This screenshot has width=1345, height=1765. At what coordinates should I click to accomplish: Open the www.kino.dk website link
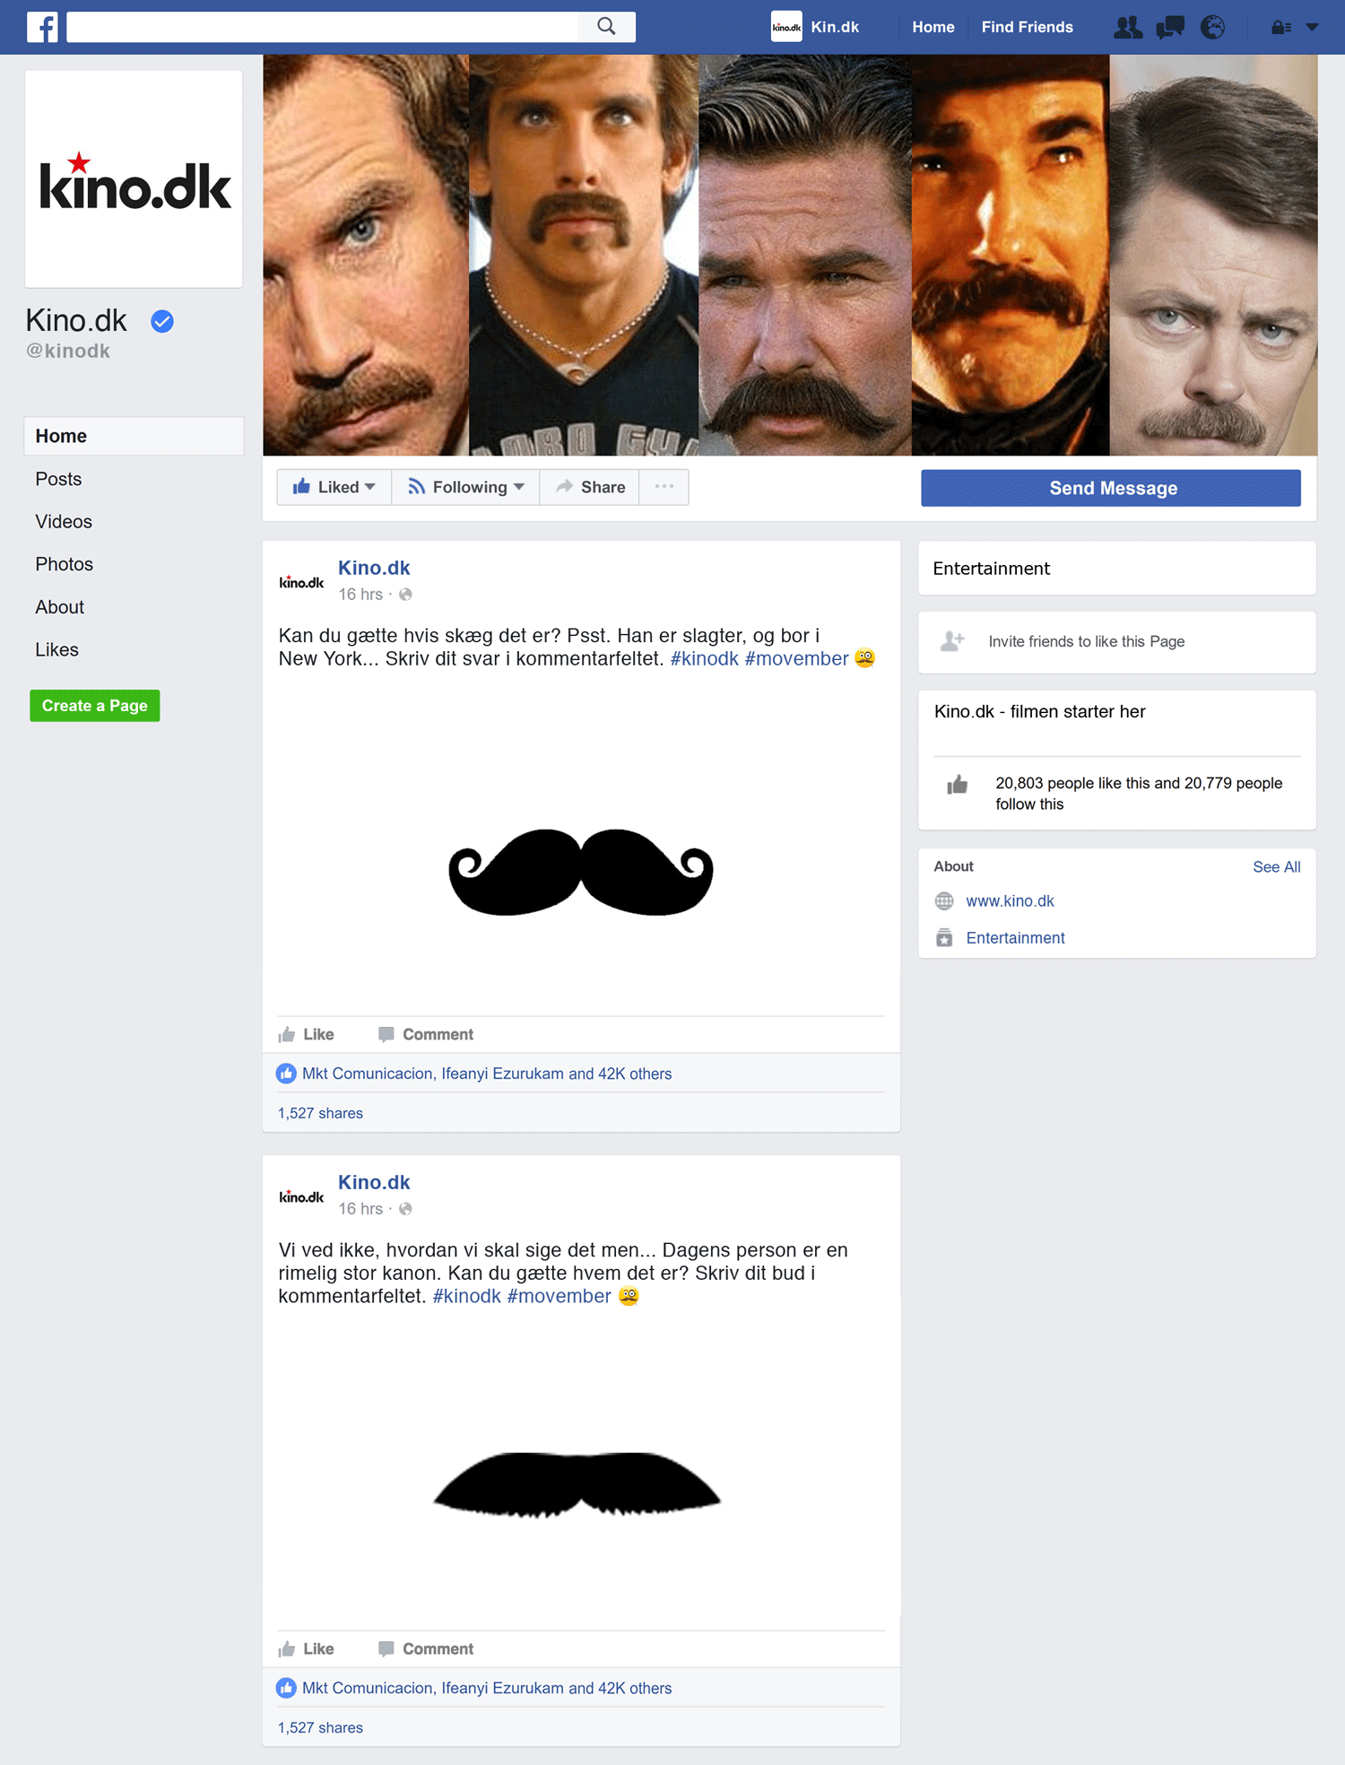click(1010, 901)
